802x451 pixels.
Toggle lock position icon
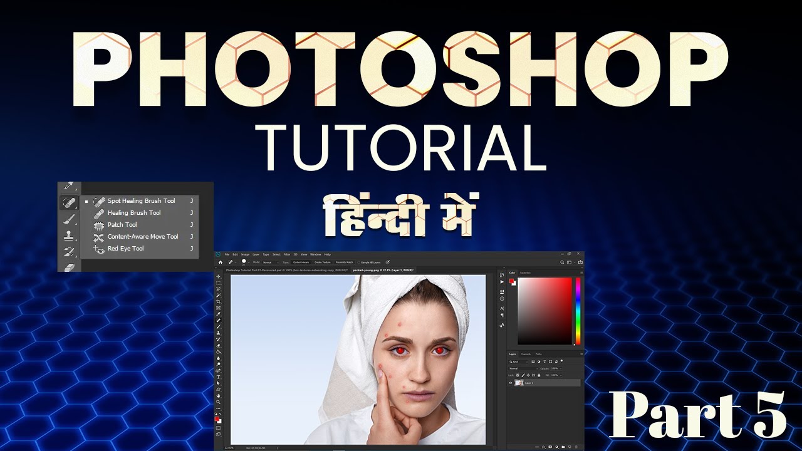click(528, 375)
